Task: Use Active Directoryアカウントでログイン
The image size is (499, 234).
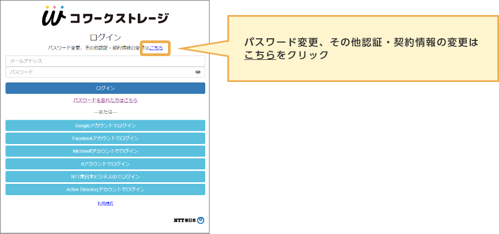Action: click(x=105, y=189)
